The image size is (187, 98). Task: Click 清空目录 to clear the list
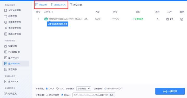pos(76,5)
